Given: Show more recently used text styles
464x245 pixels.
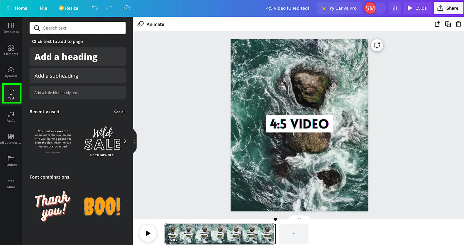Looking at the screenshot, I should click(x=125, y=141).
